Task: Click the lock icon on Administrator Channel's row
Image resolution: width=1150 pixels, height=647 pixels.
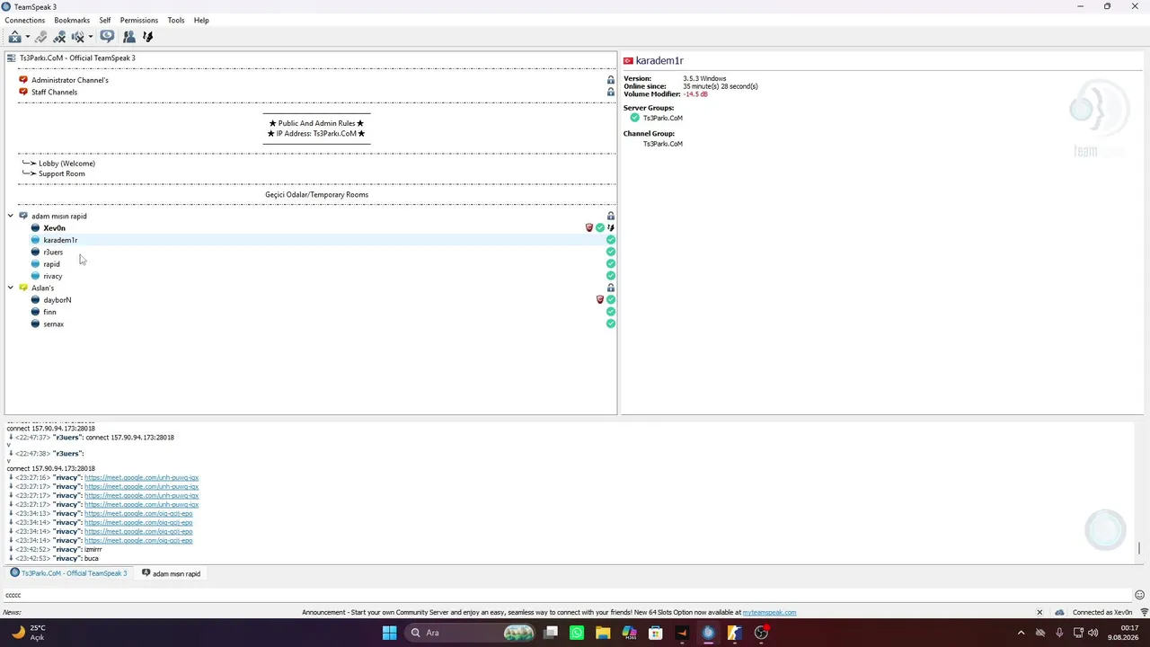Action: pyautogui.click(x=611, y=80)
